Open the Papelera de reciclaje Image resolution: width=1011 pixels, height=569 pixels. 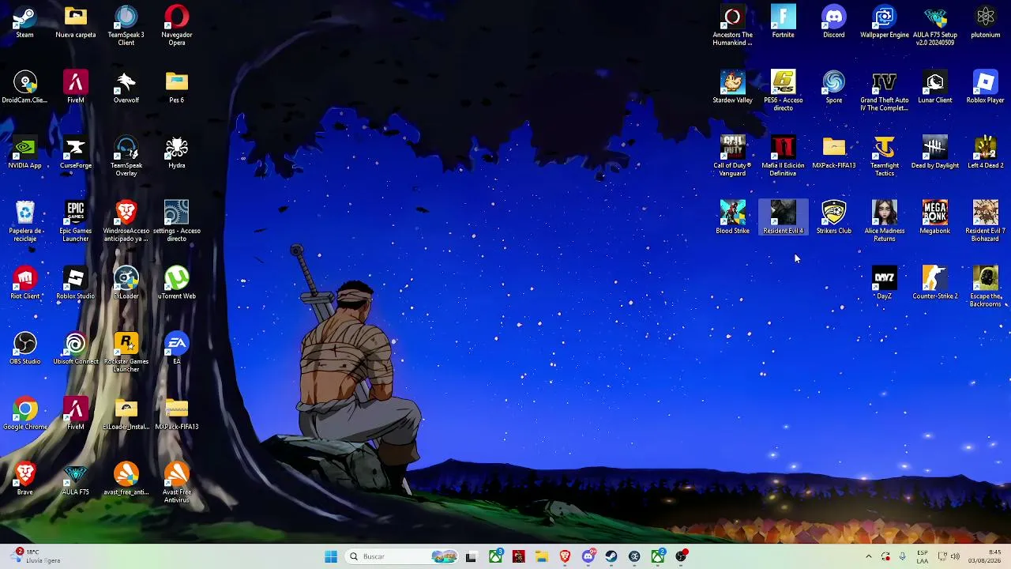[25, 221]
